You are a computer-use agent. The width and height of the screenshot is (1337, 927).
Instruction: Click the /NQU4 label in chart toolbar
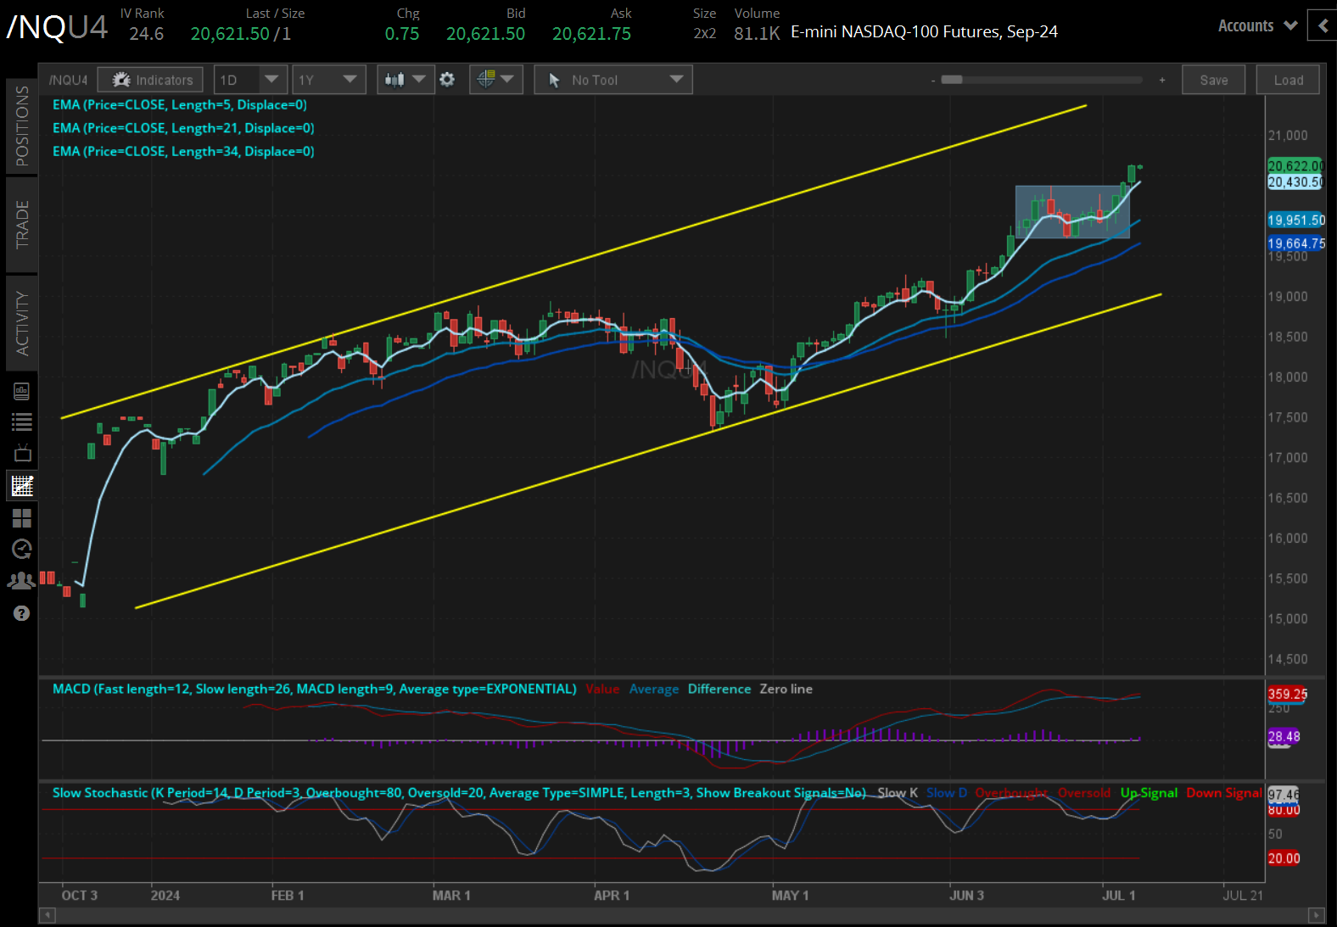[x=68, y=80]
